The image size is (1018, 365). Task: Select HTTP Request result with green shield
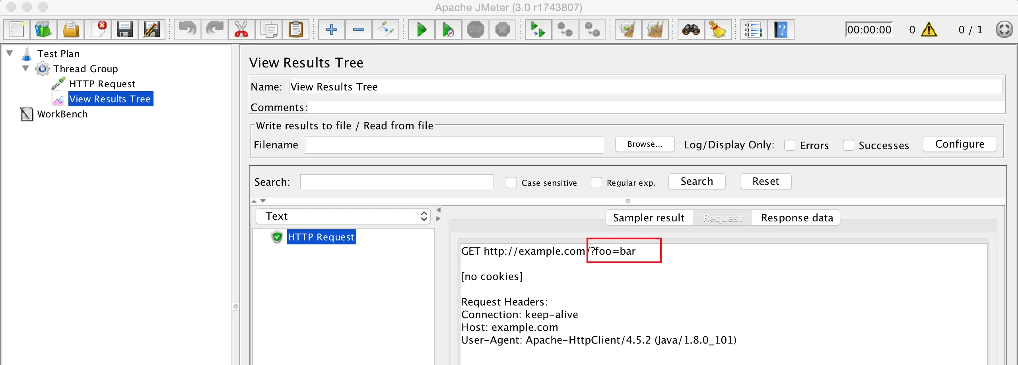[x=321, y=237]
